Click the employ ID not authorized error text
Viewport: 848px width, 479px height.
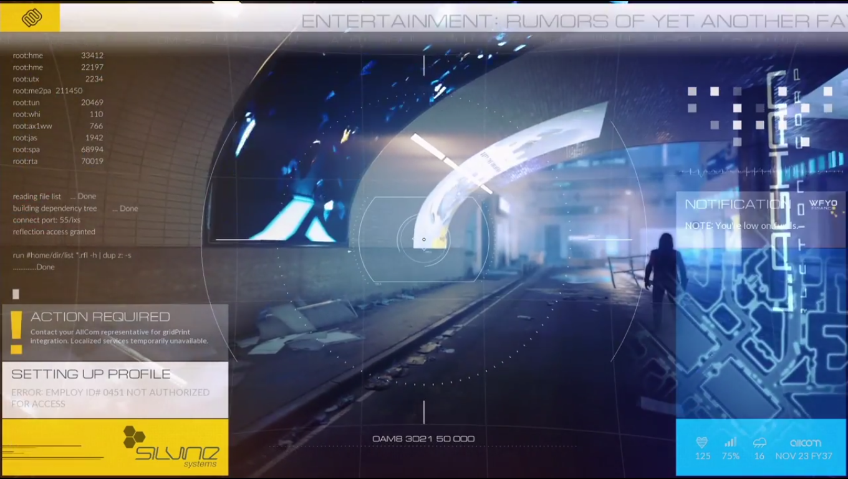110,398
